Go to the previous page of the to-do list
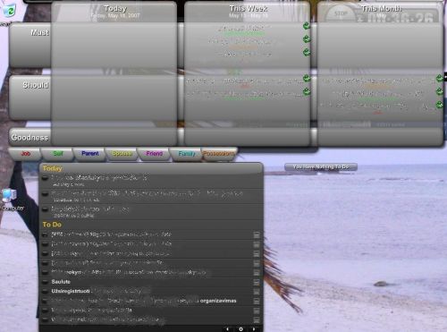The width and height of the screenshot is (447, 332). tap(228, 329)
